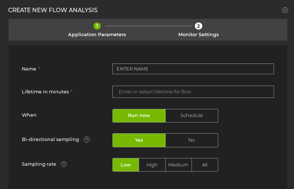This screenshot has height=189, width=294.
Task: Click the Name field label
Action: [x=29, y=69]
